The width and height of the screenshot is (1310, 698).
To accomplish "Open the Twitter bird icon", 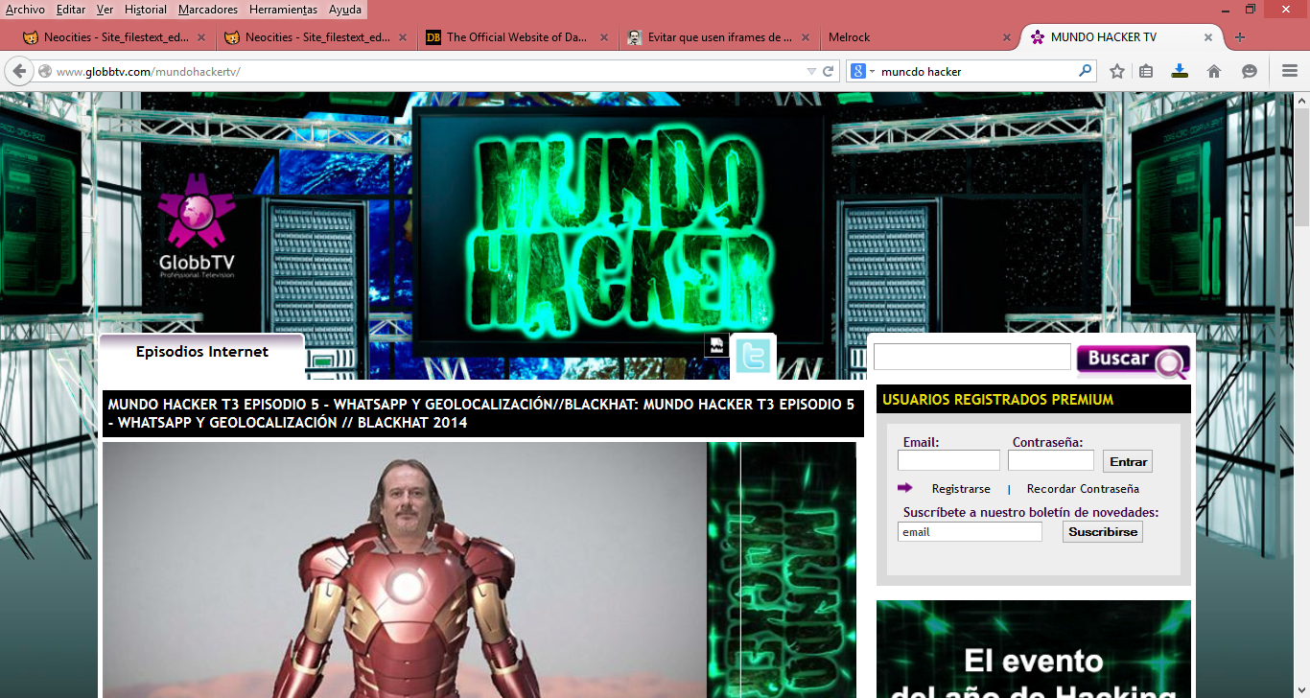I will tap(753, 357).
